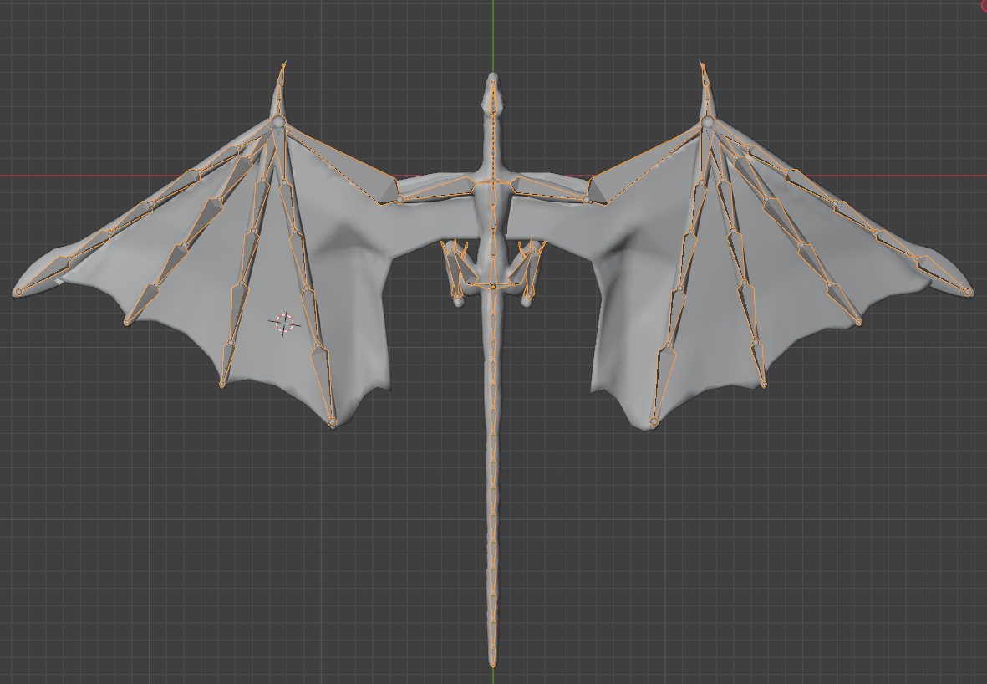Click the dragon's left-side hind foot
Image resolution: width=987 pixels, height=684 pixels.
click(x=458, y=300)
